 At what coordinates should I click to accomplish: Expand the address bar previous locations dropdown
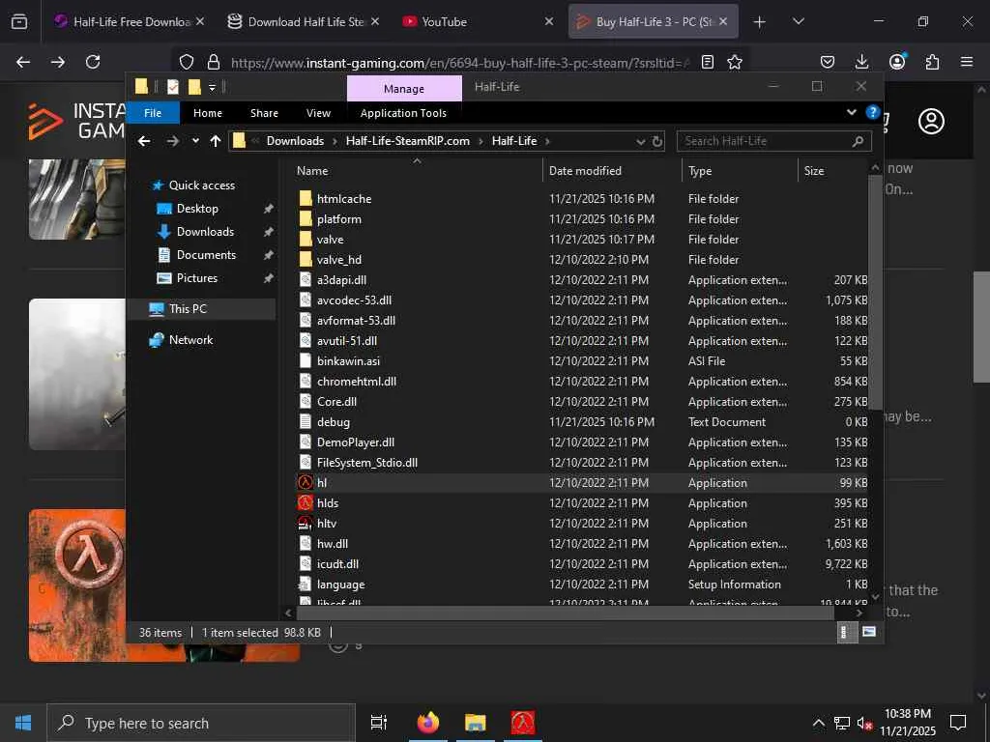pyautogui.click(x=641, y=141)
